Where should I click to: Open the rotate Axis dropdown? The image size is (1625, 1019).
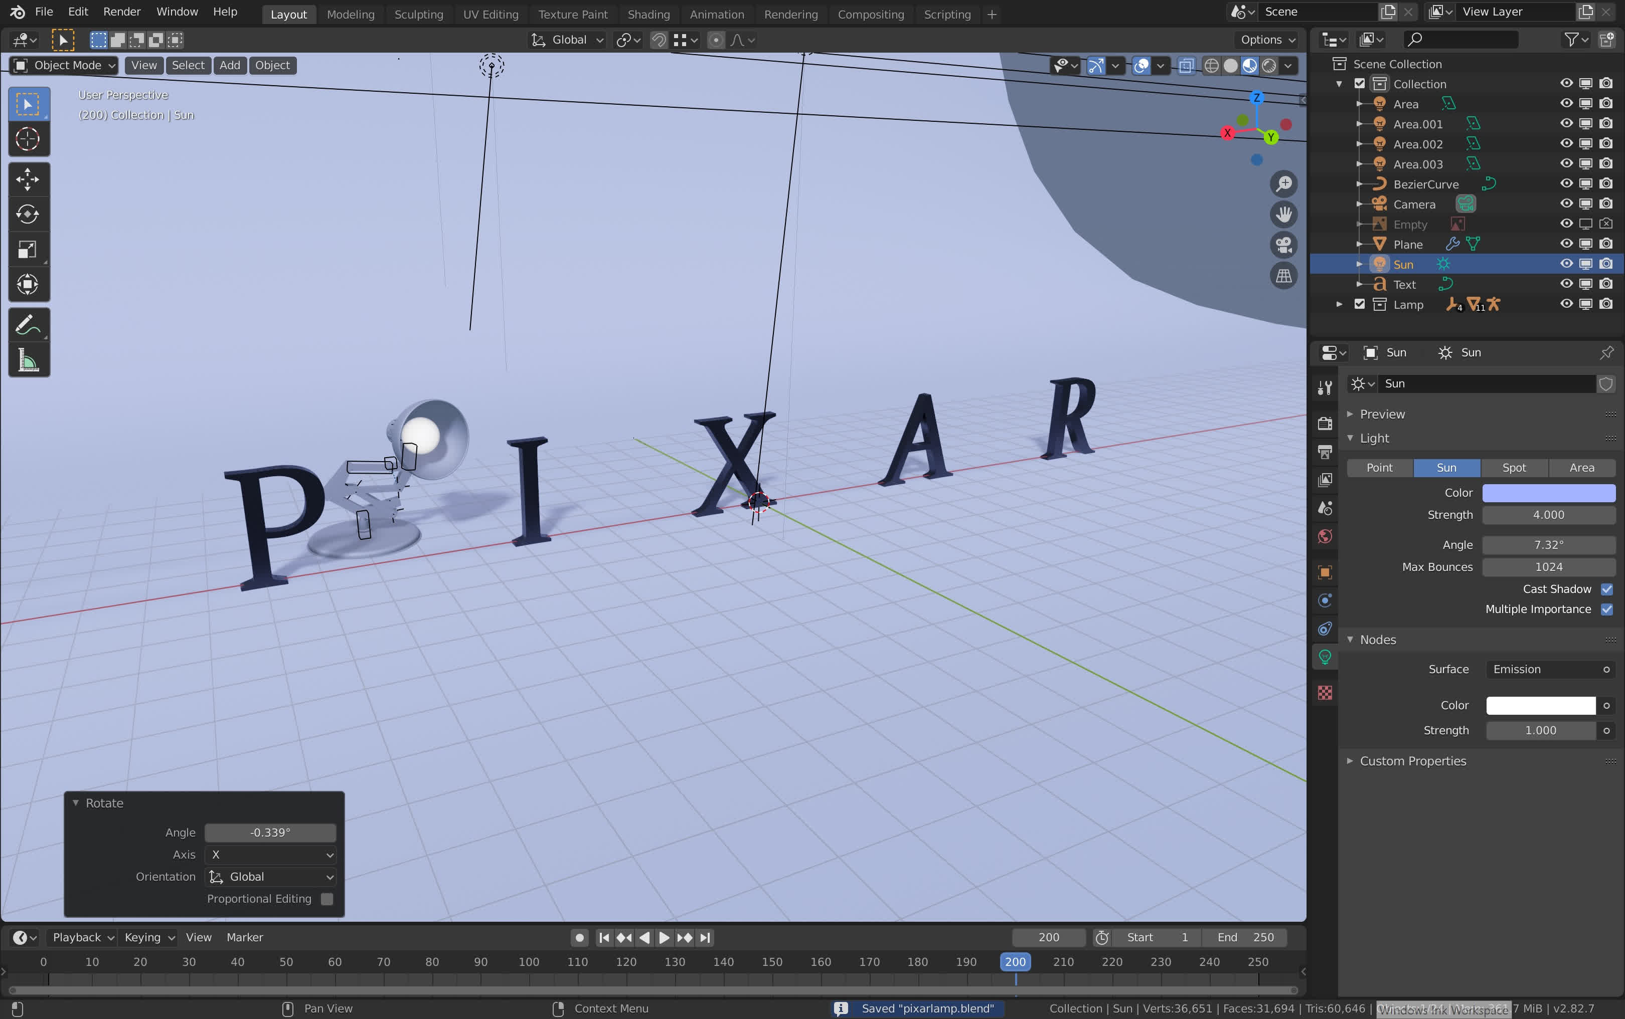(x=271, y=855)
